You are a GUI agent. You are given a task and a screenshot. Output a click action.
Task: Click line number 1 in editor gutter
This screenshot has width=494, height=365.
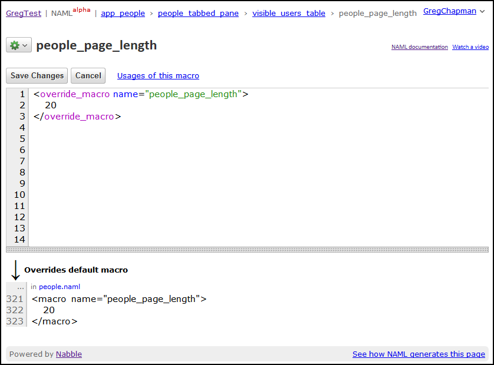[x=22, y=94]
